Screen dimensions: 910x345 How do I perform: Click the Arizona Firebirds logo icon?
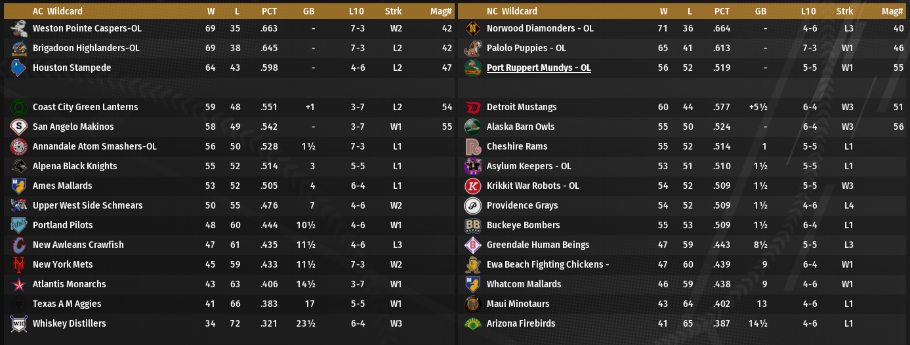click(472, 323)
